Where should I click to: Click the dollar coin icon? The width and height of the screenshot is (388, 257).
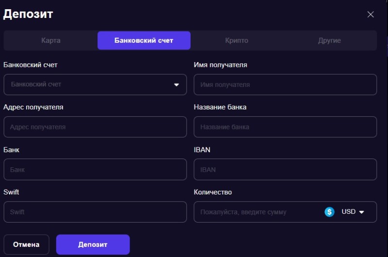pyautogui.click(x=330, y=212)
